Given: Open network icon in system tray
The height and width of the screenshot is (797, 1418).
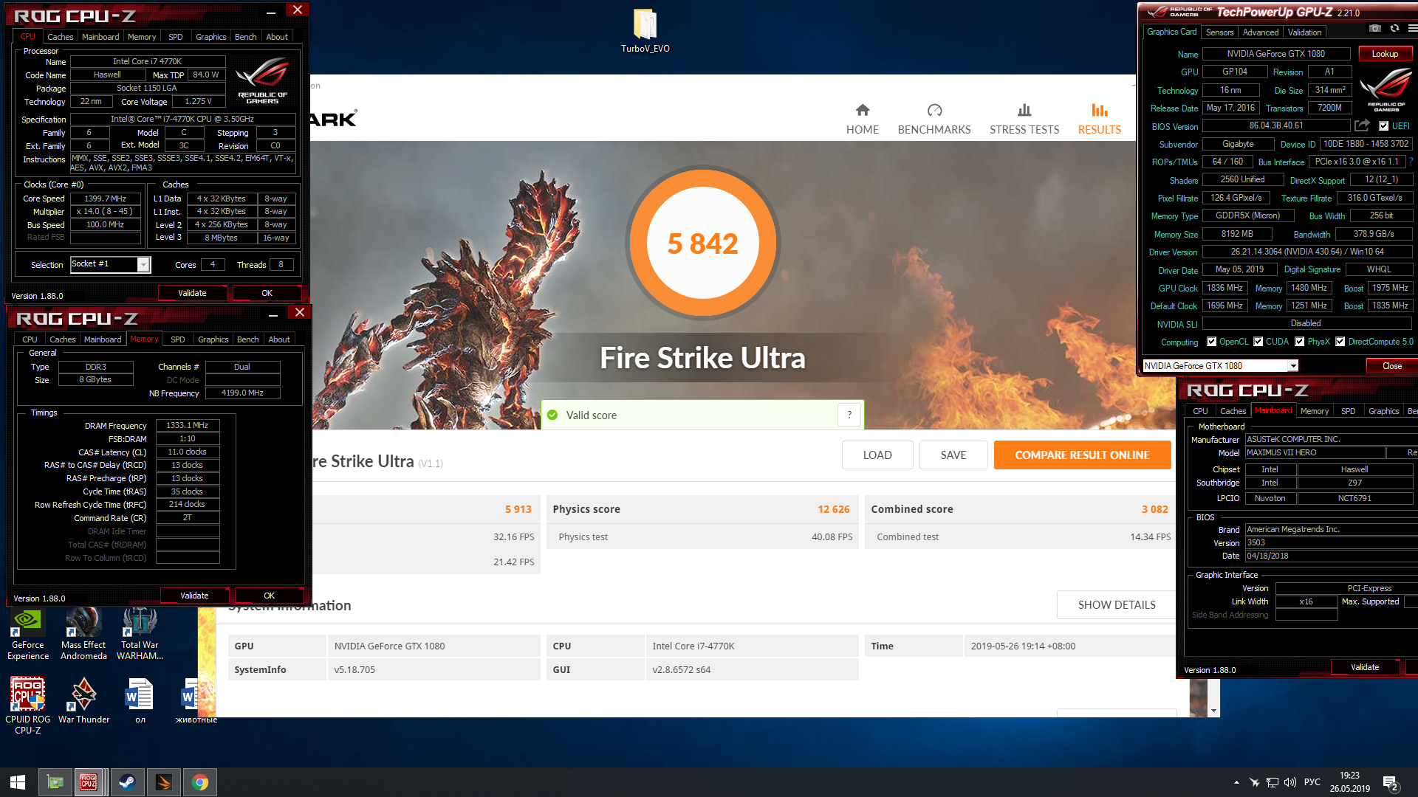Looking at the screenshot, I should 1272,782.
